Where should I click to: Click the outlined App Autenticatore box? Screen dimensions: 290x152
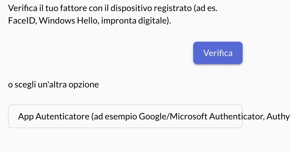(x=125, y=116)
